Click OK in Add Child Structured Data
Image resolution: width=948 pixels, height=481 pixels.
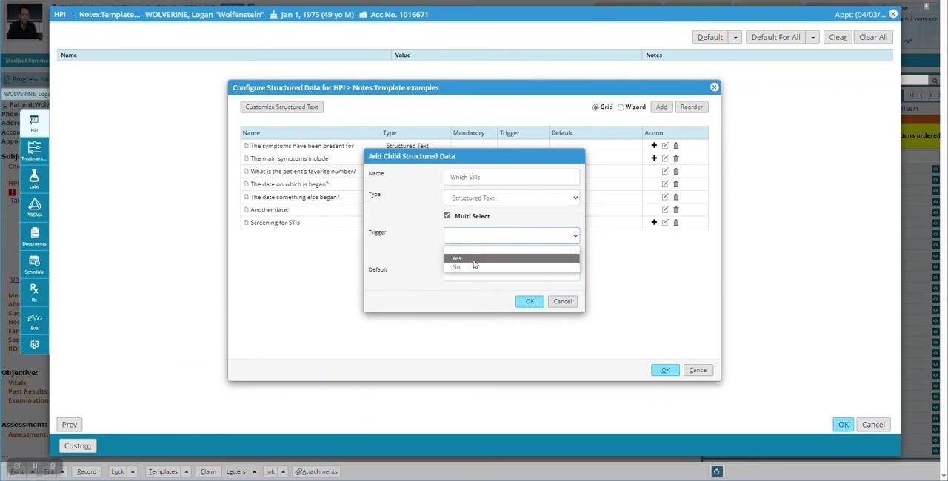point(530,301)
